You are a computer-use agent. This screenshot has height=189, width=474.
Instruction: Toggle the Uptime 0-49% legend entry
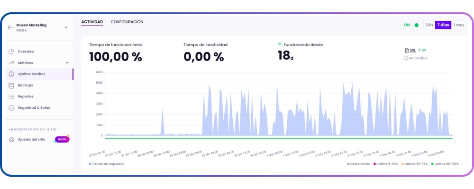386,163
